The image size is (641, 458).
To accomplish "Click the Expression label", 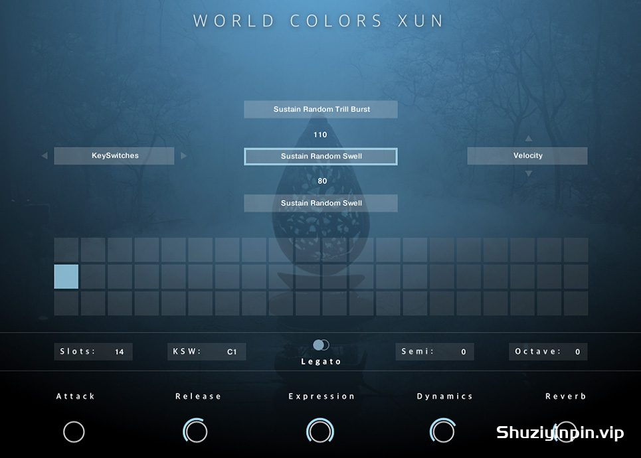I will coord(321,396).
